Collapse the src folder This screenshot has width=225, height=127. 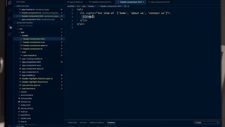[x=21, y=29]
